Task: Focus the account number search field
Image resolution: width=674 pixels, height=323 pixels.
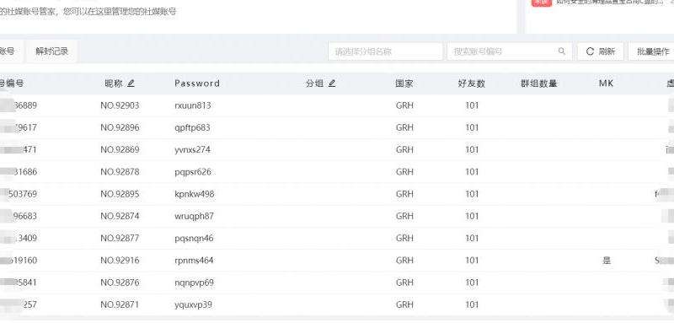Action: click(510, 51)
